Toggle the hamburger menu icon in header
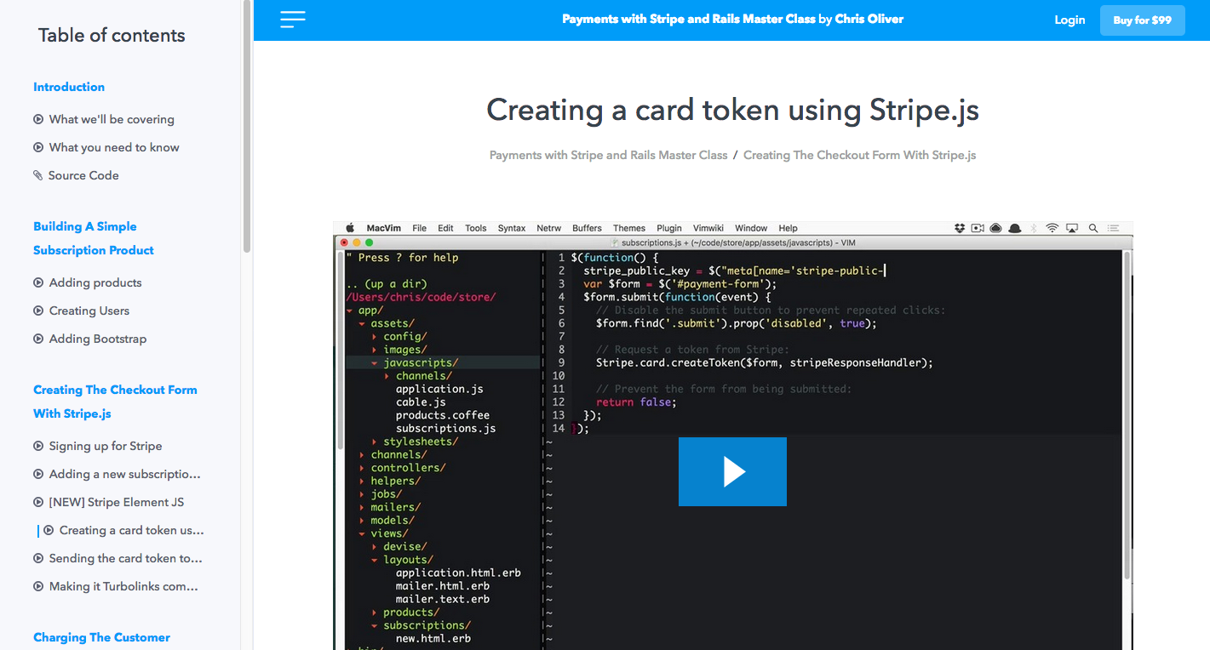Image resolution: width=1210 pixels, height=650 pixels. click(x=292, y=20)
